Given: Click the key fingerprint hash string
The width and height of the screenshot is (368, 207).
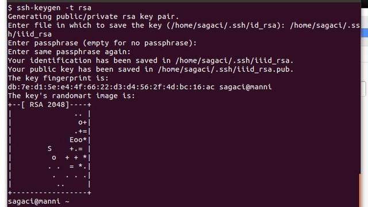Looking at the screenshot, I should tap(111, 87).
